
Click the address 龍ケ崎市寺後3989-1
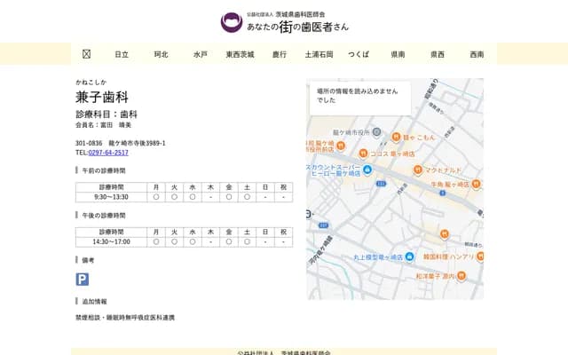pyautogui.click(x=137, y=143)
